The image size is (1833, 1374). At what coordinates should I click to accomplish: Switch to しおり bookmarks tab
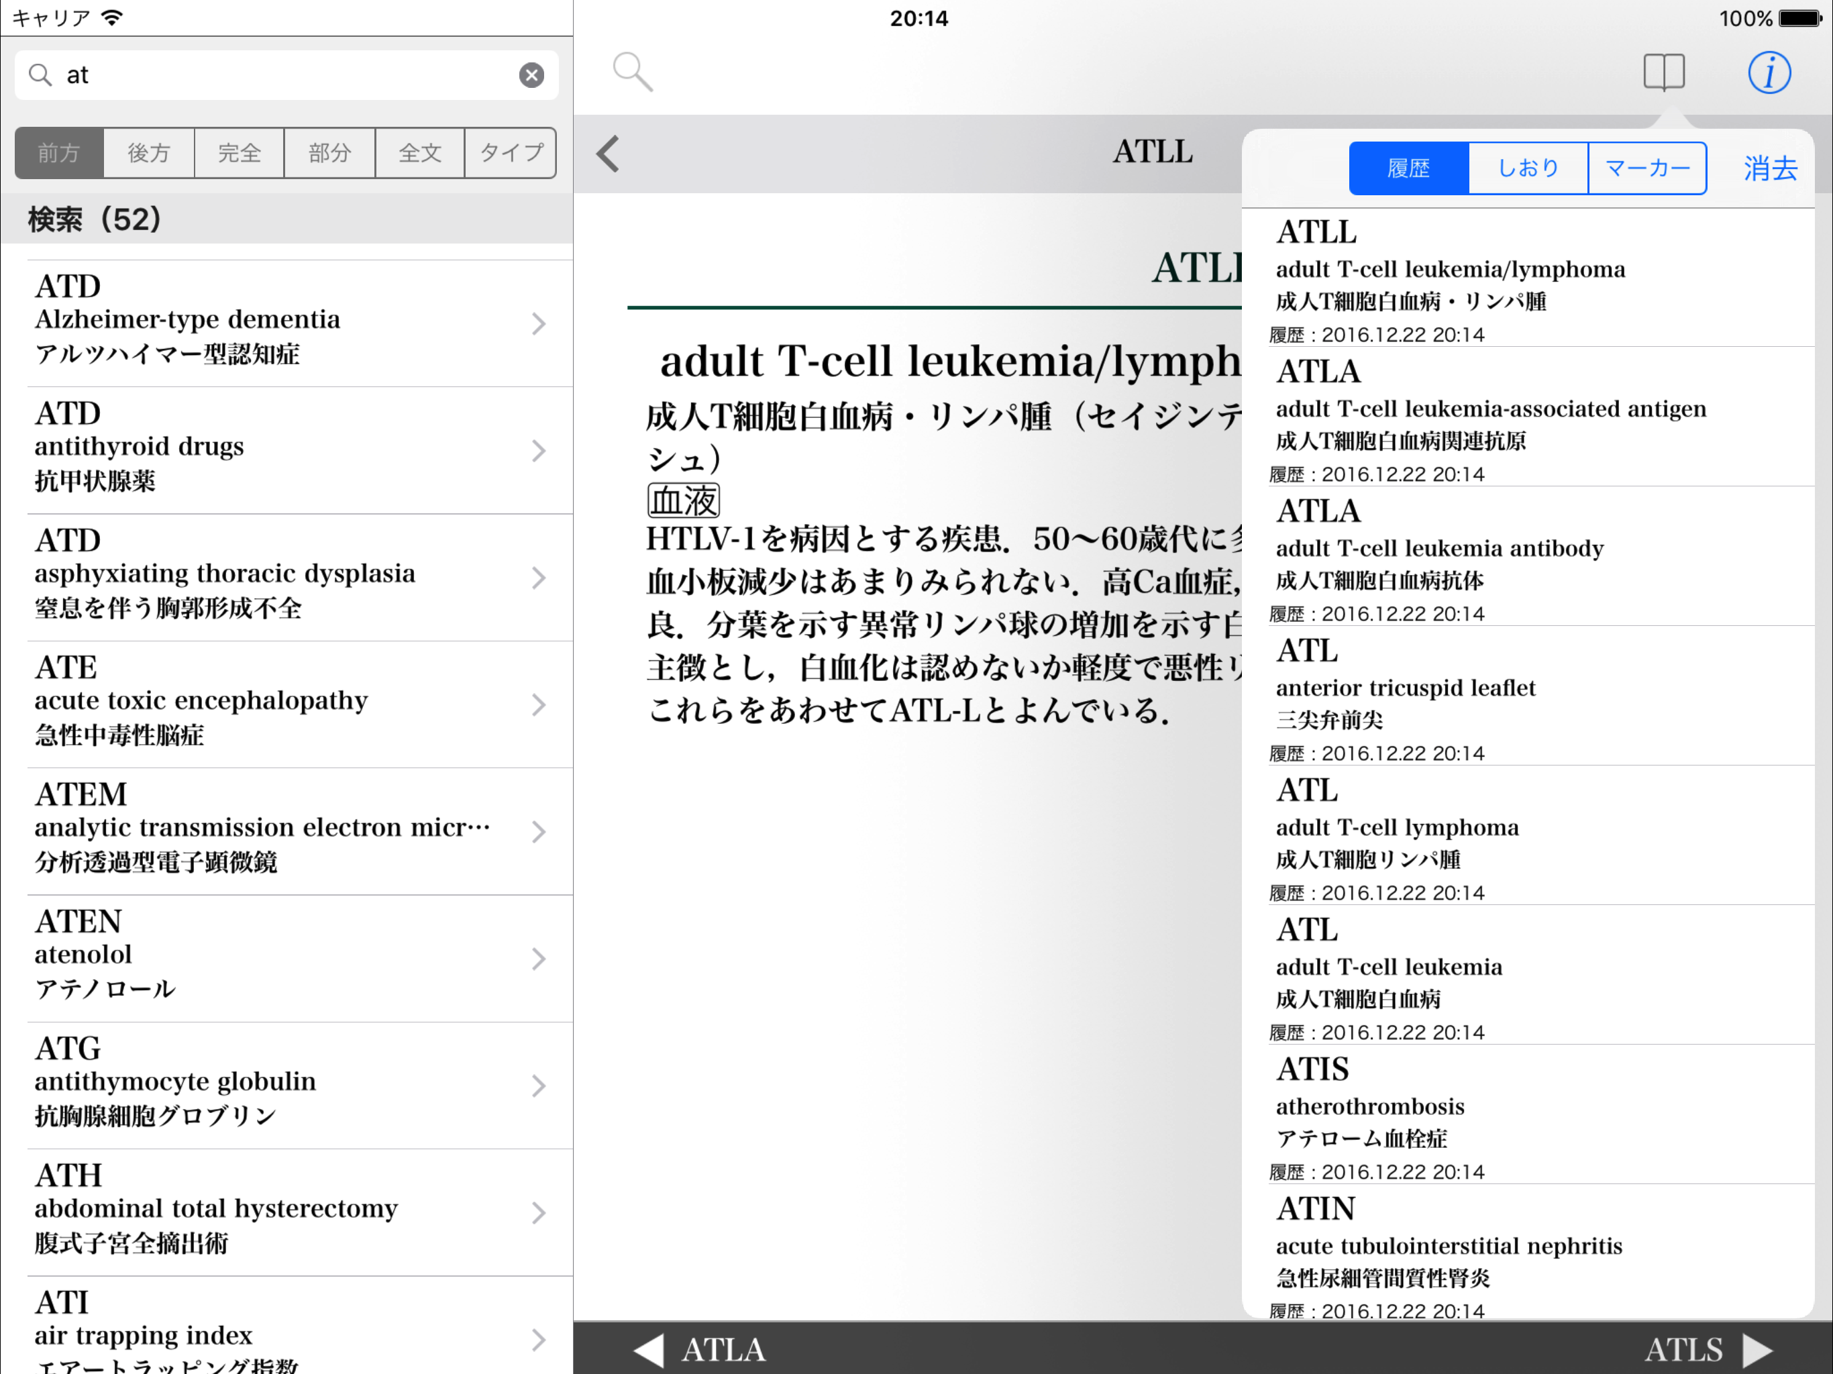coord(1527,168)
